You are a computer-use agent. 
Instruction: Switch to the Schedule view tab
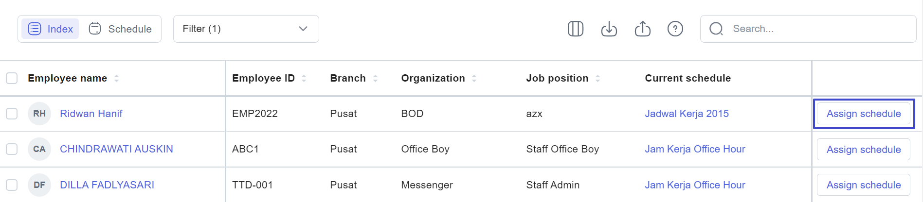120,29
